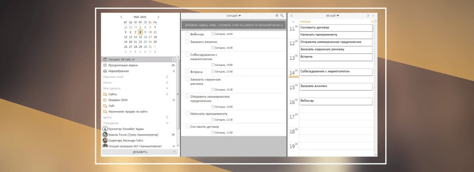Click the add task input field
The image size is (474, 172).
(x=233, y=25)
